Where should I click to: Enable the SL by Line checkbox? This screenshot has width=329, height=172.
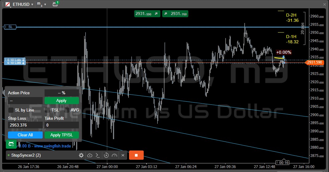tap(11, 110)
